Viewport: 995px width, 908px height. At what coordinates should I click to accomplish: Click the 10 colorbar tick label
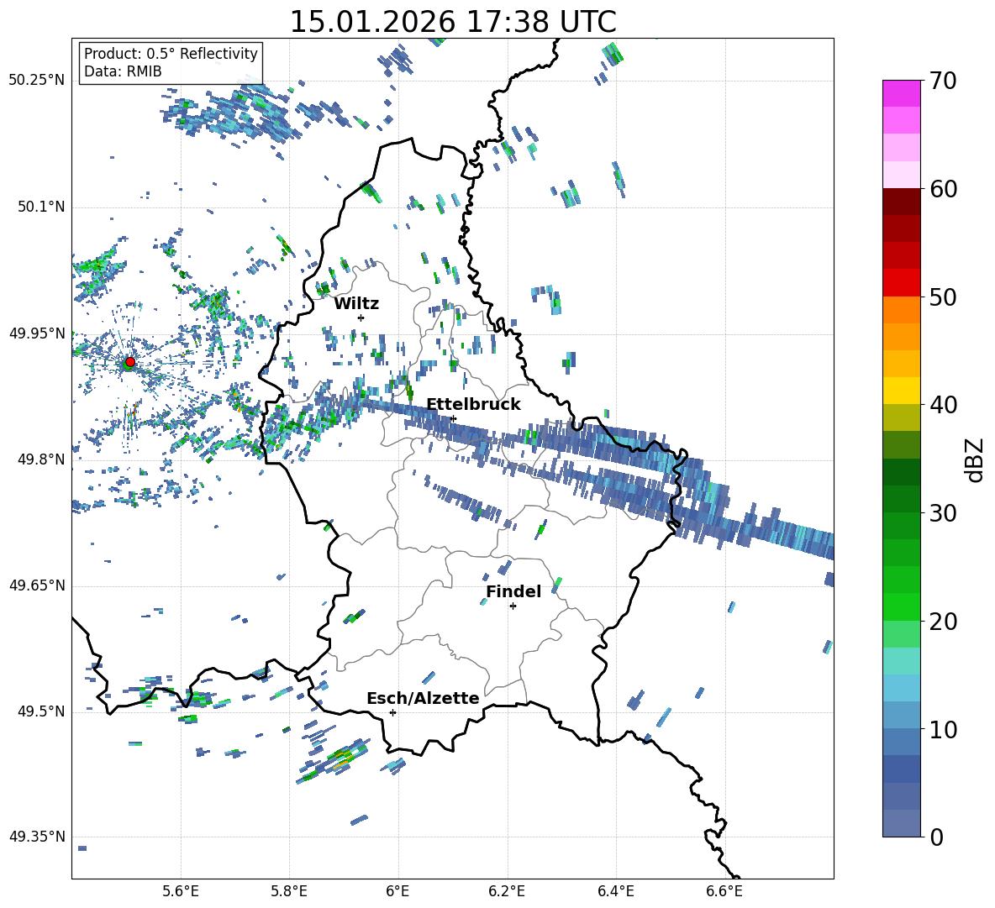coord(943,730)
